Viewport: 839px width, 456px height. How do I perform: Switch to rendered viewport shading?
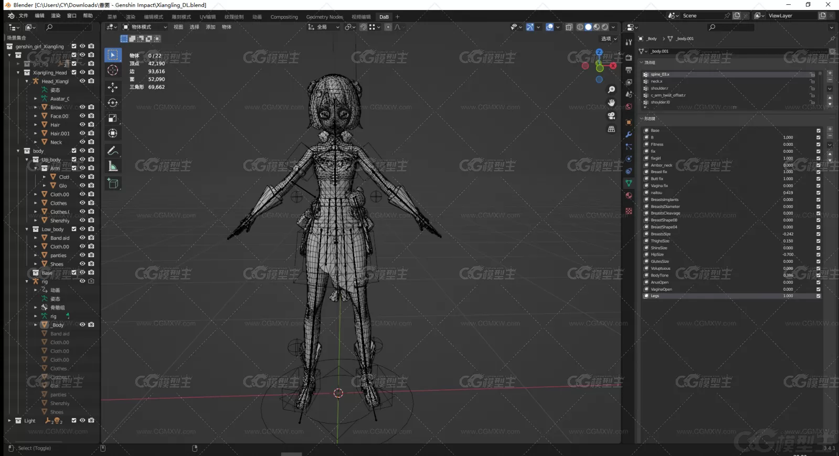tap(605, 27)
